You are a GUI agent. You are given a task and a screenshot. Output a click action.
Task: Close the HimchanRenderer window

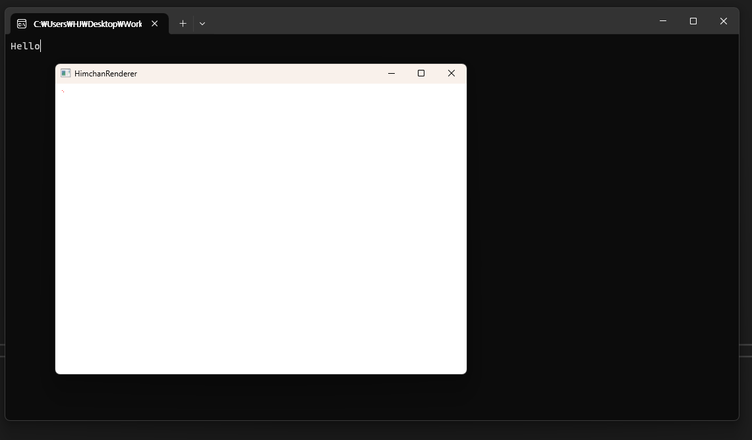[x=451, y=73]
